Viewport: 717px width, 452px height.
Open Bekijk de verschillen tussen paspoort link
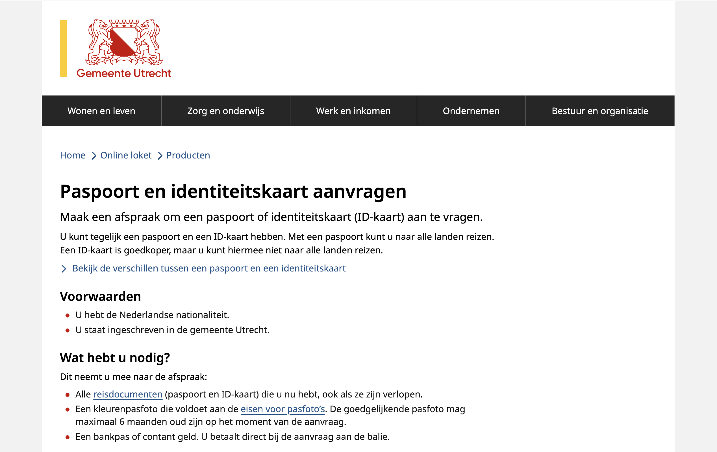pyautogui.click(x=209, y=268)
